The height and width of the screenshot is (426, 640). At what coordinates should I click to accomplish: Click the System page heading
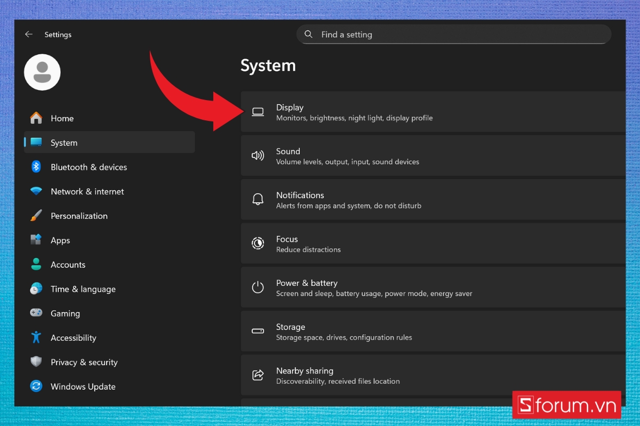pos(268,65)
